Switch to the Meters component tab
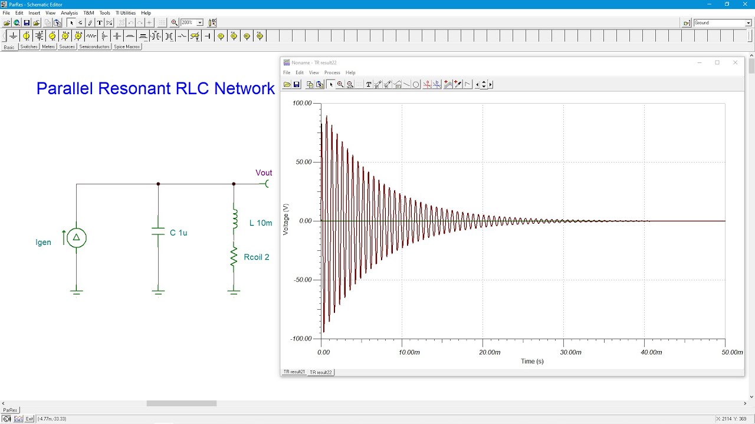This screenshot has height=424, width=755. coord(48,47)
